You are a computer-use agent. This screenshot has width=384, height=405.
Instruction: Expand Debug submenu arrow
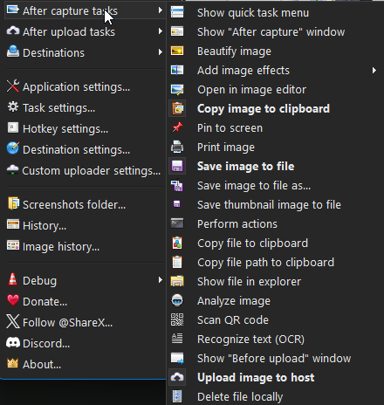[161, 280]
